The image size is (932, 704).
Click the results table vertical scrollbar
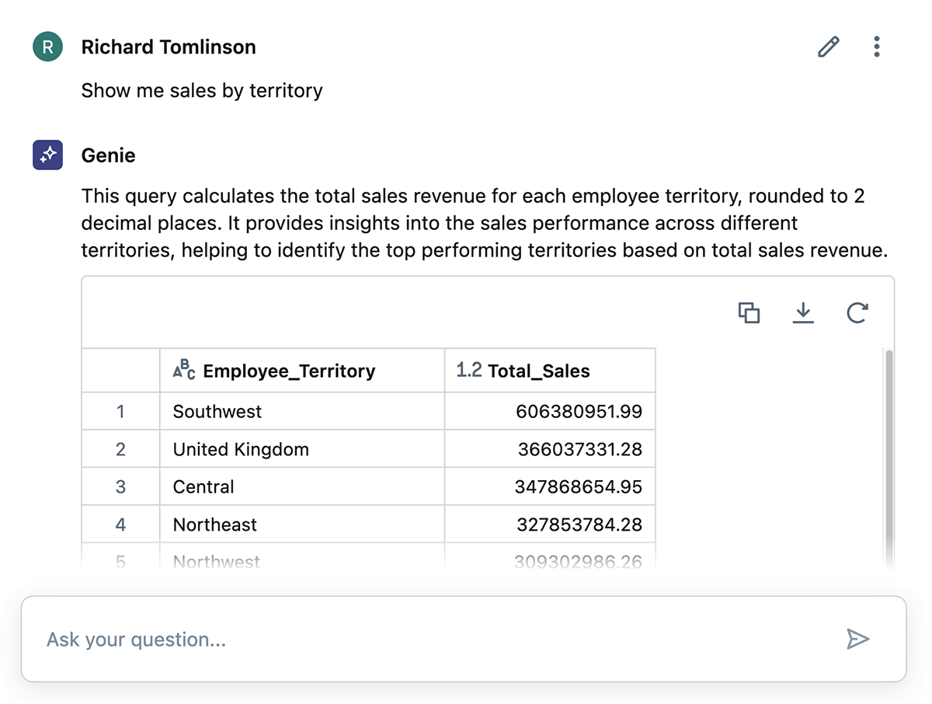889,451
